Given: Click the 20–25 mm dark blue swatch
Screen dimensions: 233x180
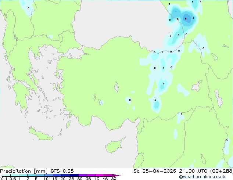Looking at the screenshot, I should point(65,175).
